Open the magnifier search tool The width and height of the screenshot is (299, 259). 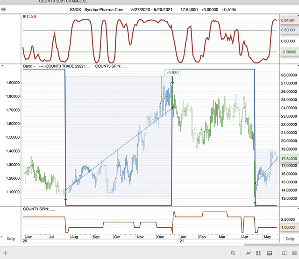click(x=233, y=253)
